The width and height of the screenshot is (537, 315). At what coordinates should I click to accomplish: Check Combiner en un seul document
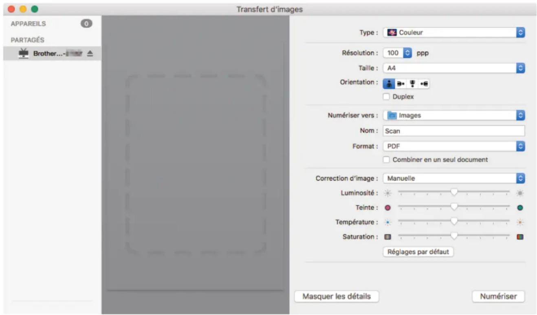(x=387, y=160)
